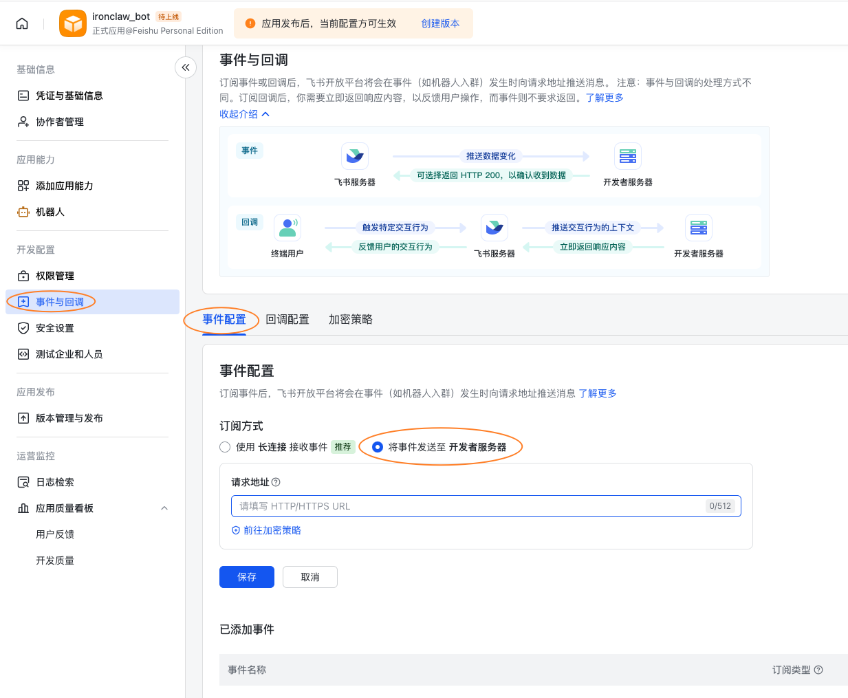Image resolution: width=848 pixels, height=698 pixels.
Task: Click the 日志检索 search icon
Action: click(x=23, y=482)
